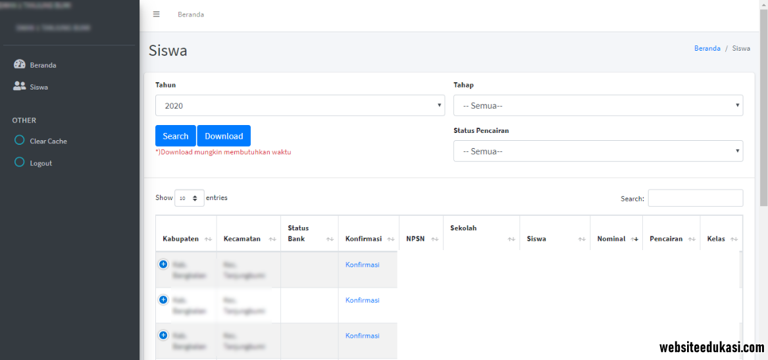Click the Beranda breadcrumb link
Image resolution: width=768 pixels, height=360 pixels.
[x=707, y=48]
